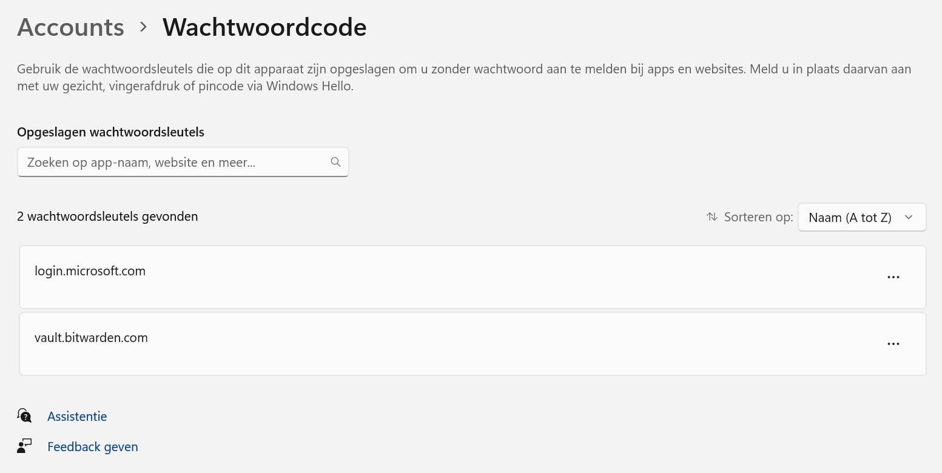The image size is (942, 473).
Task: Click the chevron arrow in the sort dropdown
Action: [x=908, y=217]
